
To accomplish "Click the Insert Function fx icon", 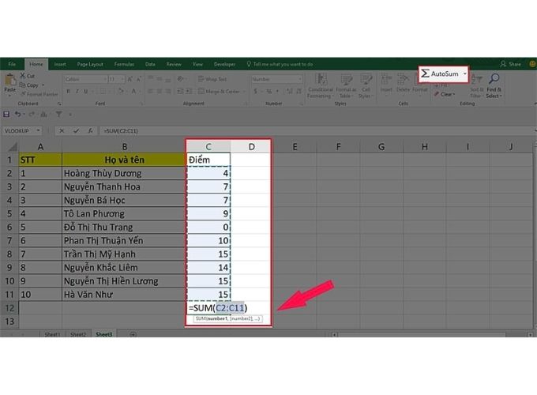I will (x=90, y=130).
